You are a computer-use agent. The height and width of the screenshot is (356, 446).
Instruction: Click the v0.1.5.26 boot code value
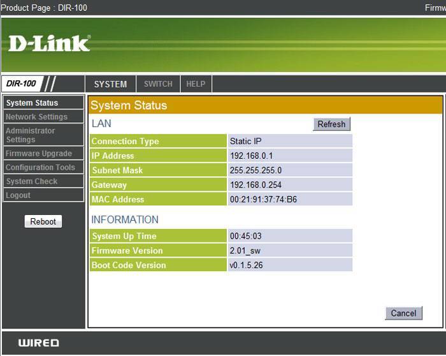click(290, 265)
